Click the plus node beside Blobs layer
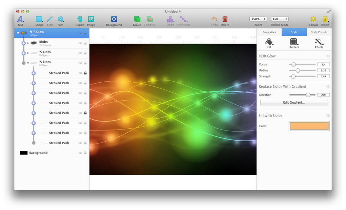The image size is (346, 210). coord(24,44)
